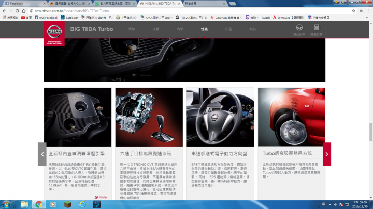The image size is (373, 209).
Task: Close the NISSAN BIG TIIDA tab
Action: click(x=179, y=4)
